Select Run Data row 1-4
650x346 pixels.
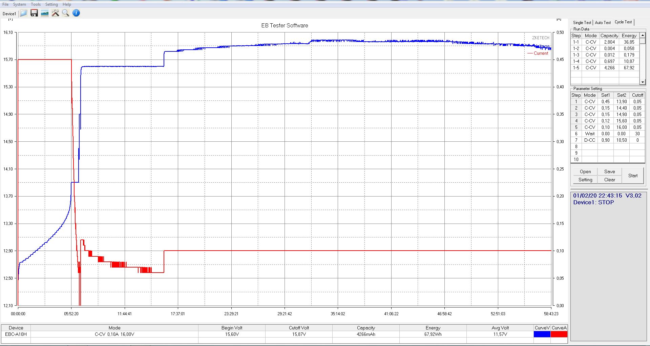(x=605, y=61)
